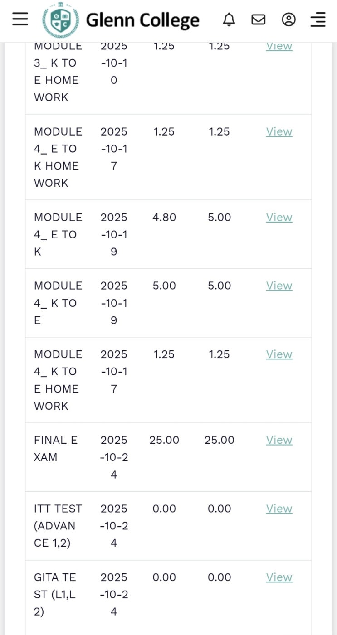This screenshot has height=635, width=337.
Task: View the Final Exam details
Action: pos(279,440)
